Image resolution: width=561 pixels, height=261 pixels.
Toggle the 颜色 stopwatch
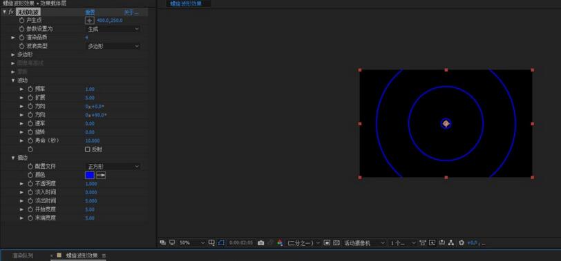[x=30, y=175]
